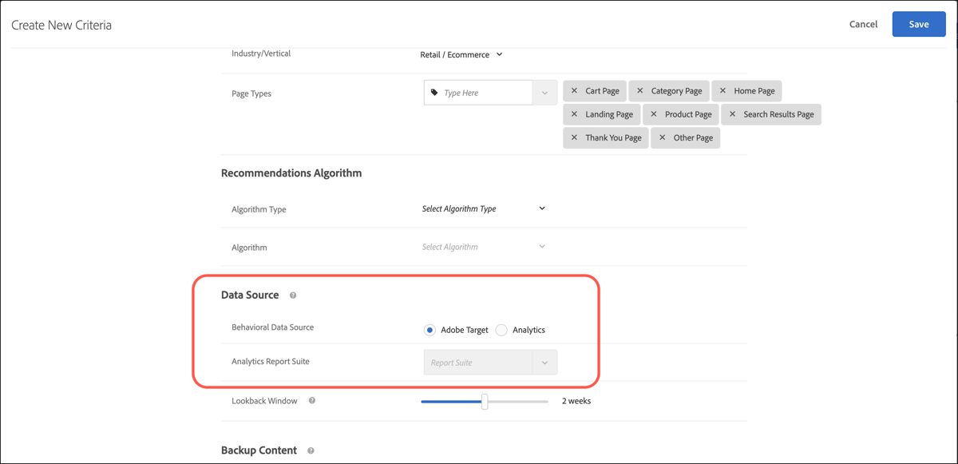Remove the Landing Page tag
This screenshot has height=464, width=958.
574,114
